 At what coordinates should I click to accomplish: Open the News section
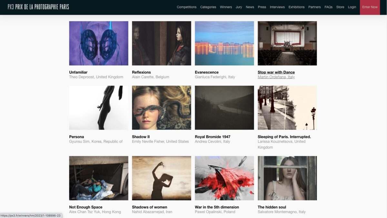pos(250,7)
